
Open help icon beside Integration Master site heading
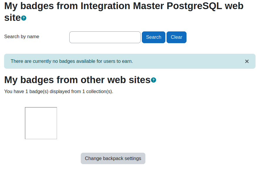pyautogui.click(x=24, y=18)
